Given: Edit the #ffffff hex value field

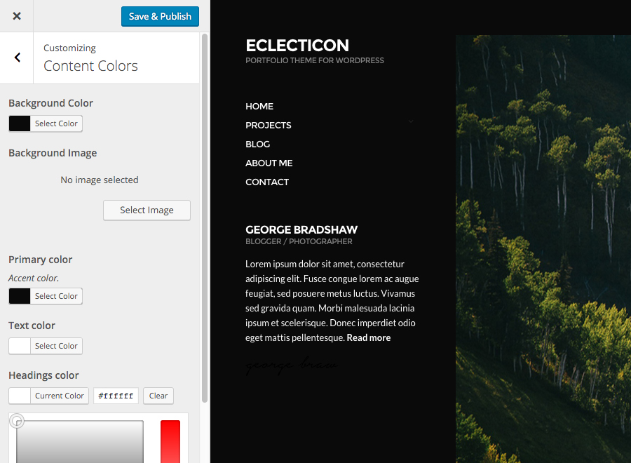Looking at the screenshot, I should [116, 396].
